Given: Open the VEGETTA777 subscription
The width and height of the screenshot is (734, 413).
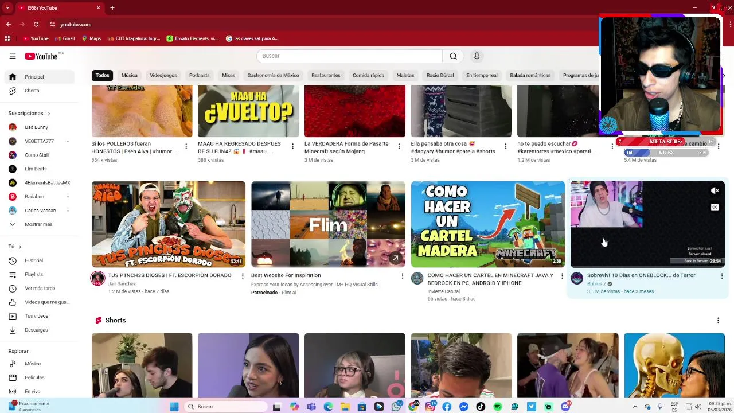Looking at the screenshot, I should pyautogui.click(x=39, y=141).
